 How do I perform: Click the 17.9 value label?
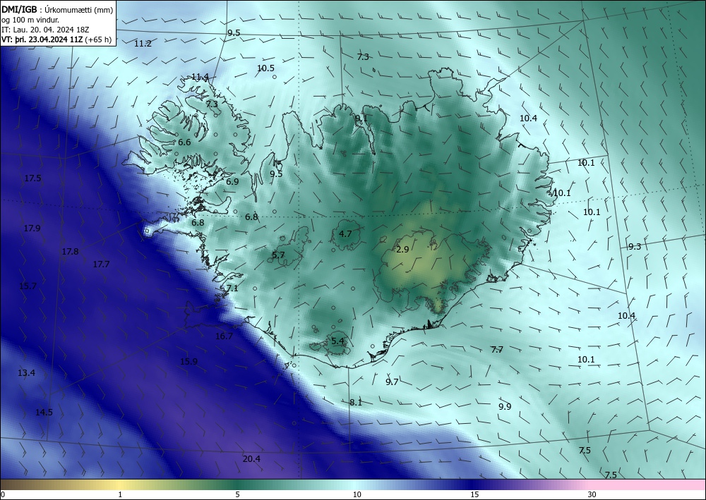click(32, 228)
